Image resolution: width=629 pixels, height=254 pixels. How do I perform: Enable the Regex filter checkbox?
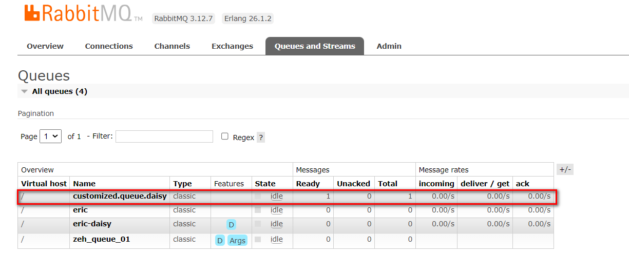[224, 136]
